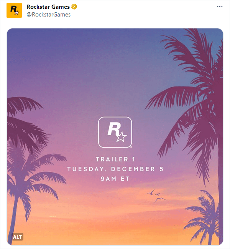Click the "9AM ET" time text
230x249 pixels.
click(115, 179)
